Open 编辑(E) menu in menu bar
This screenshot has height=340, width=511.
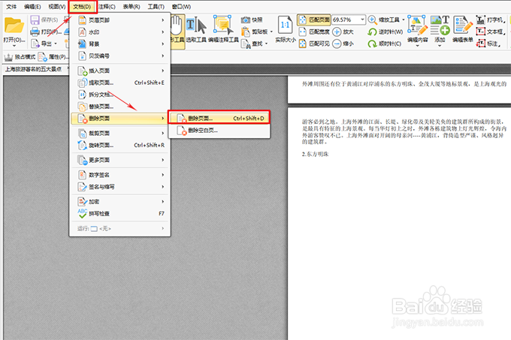click(32, 7)
